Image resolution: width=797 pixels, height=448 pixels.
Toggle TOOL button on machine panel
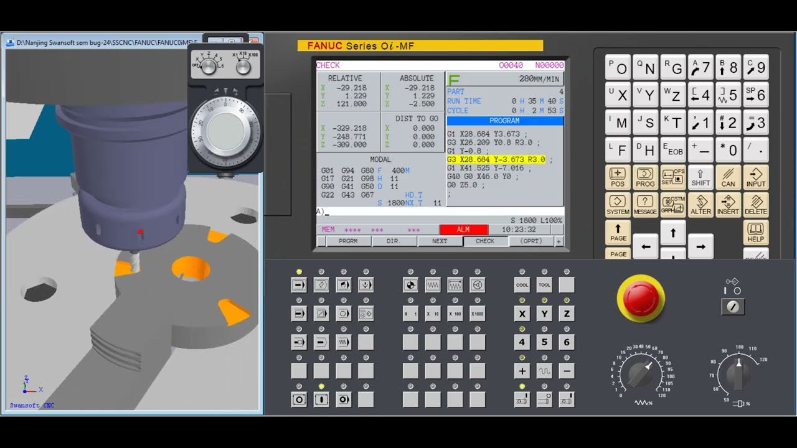coord(545,285)
